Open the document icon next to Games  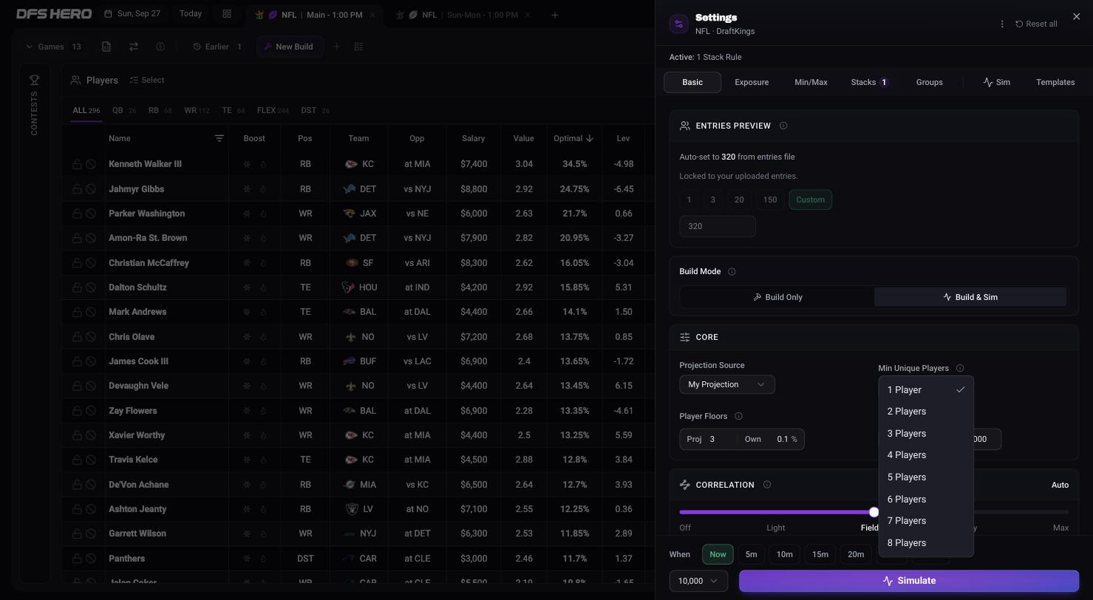click(x=106, y=47)
